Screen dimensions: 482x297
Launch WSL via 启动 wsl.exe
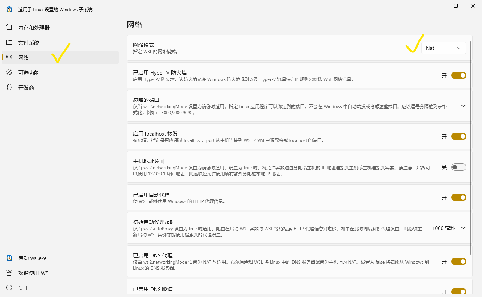[x=32, y=258]
